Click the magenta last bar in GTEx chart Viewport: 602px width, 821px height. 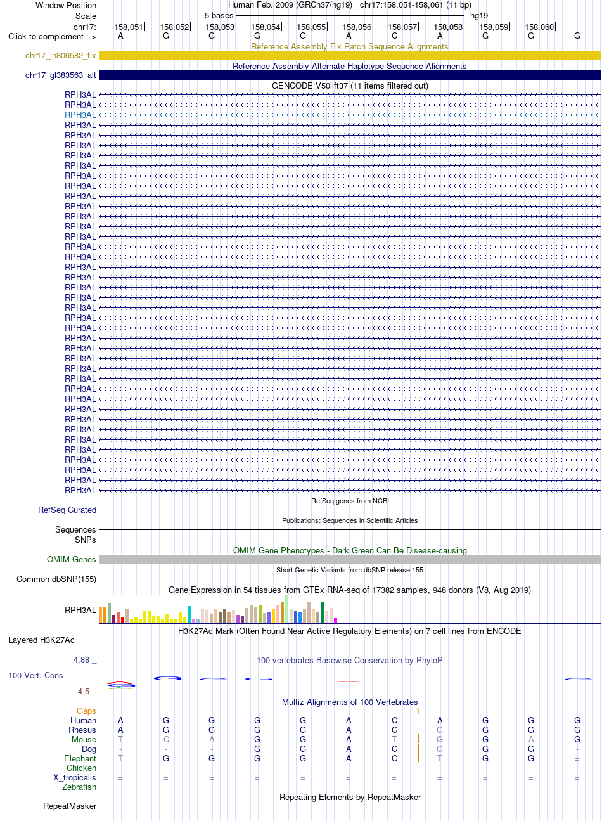(336, 620)
